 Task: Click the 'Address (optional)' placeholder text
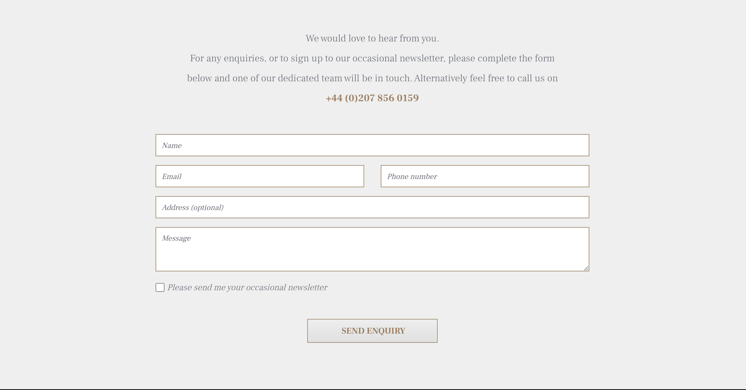[193, 208]
